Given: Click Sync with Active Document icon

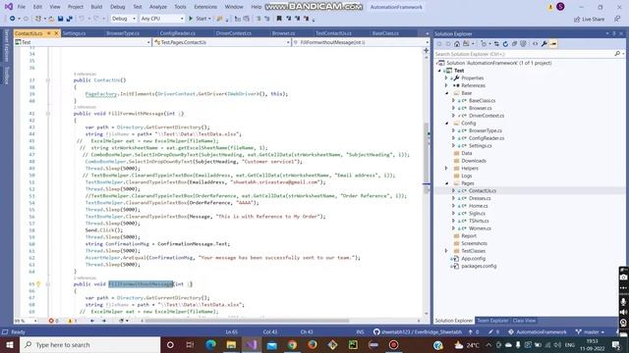Looking at the screenshot, I should pos(496,44).
